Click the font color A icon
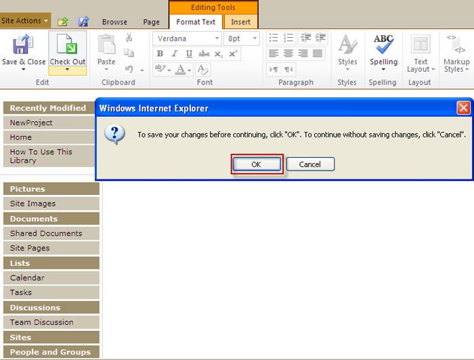Image resolution: width=474 pixels, height=360 pixels. (x=181, y=70)
